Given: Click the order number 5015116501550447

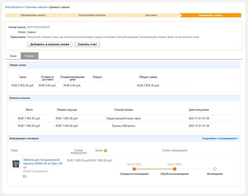Looking at the screenshot, I should pos(38,27).
